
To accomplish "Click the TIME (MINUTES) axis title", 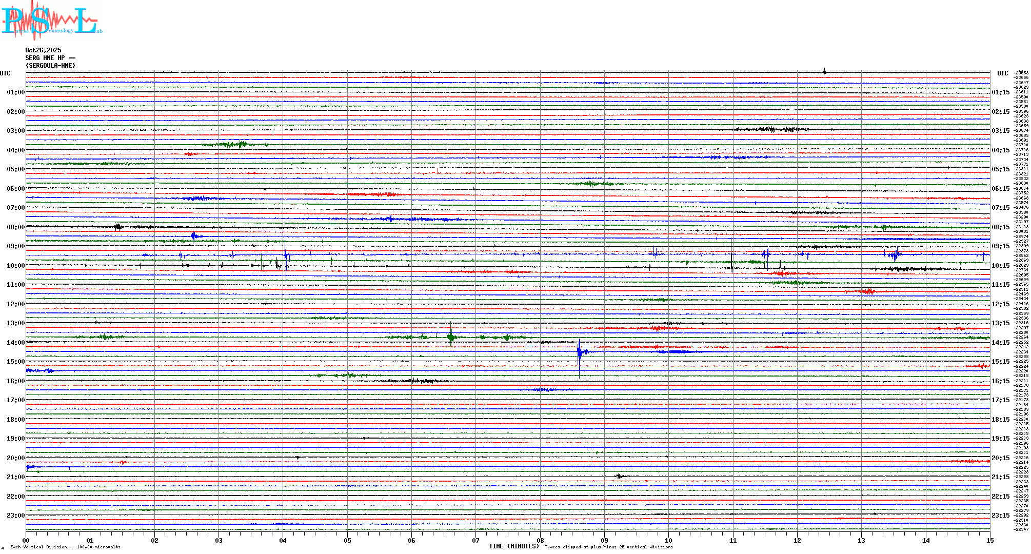I will (514, 546).
